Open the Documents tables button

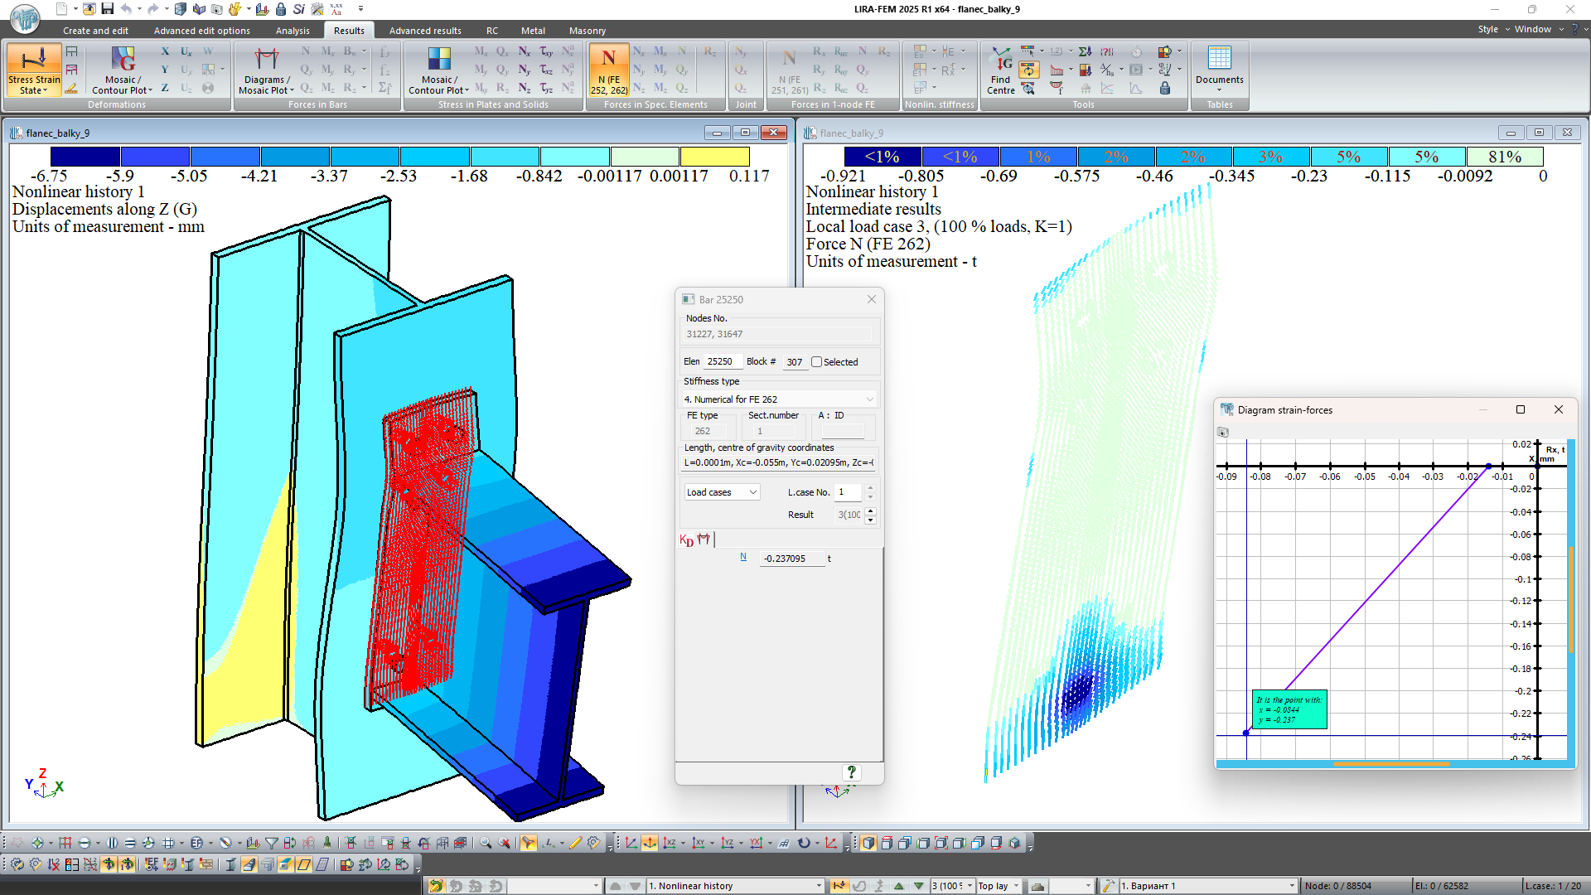click(1219, 68)
